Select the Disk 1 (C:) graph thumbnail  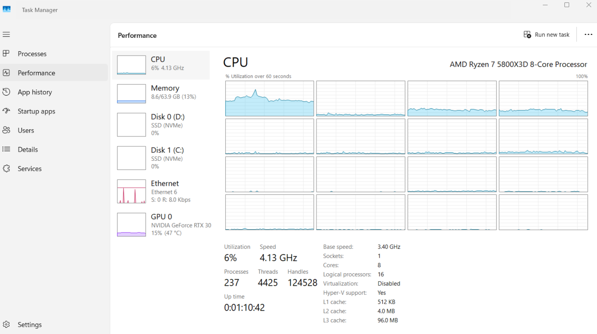coord(131,158)
